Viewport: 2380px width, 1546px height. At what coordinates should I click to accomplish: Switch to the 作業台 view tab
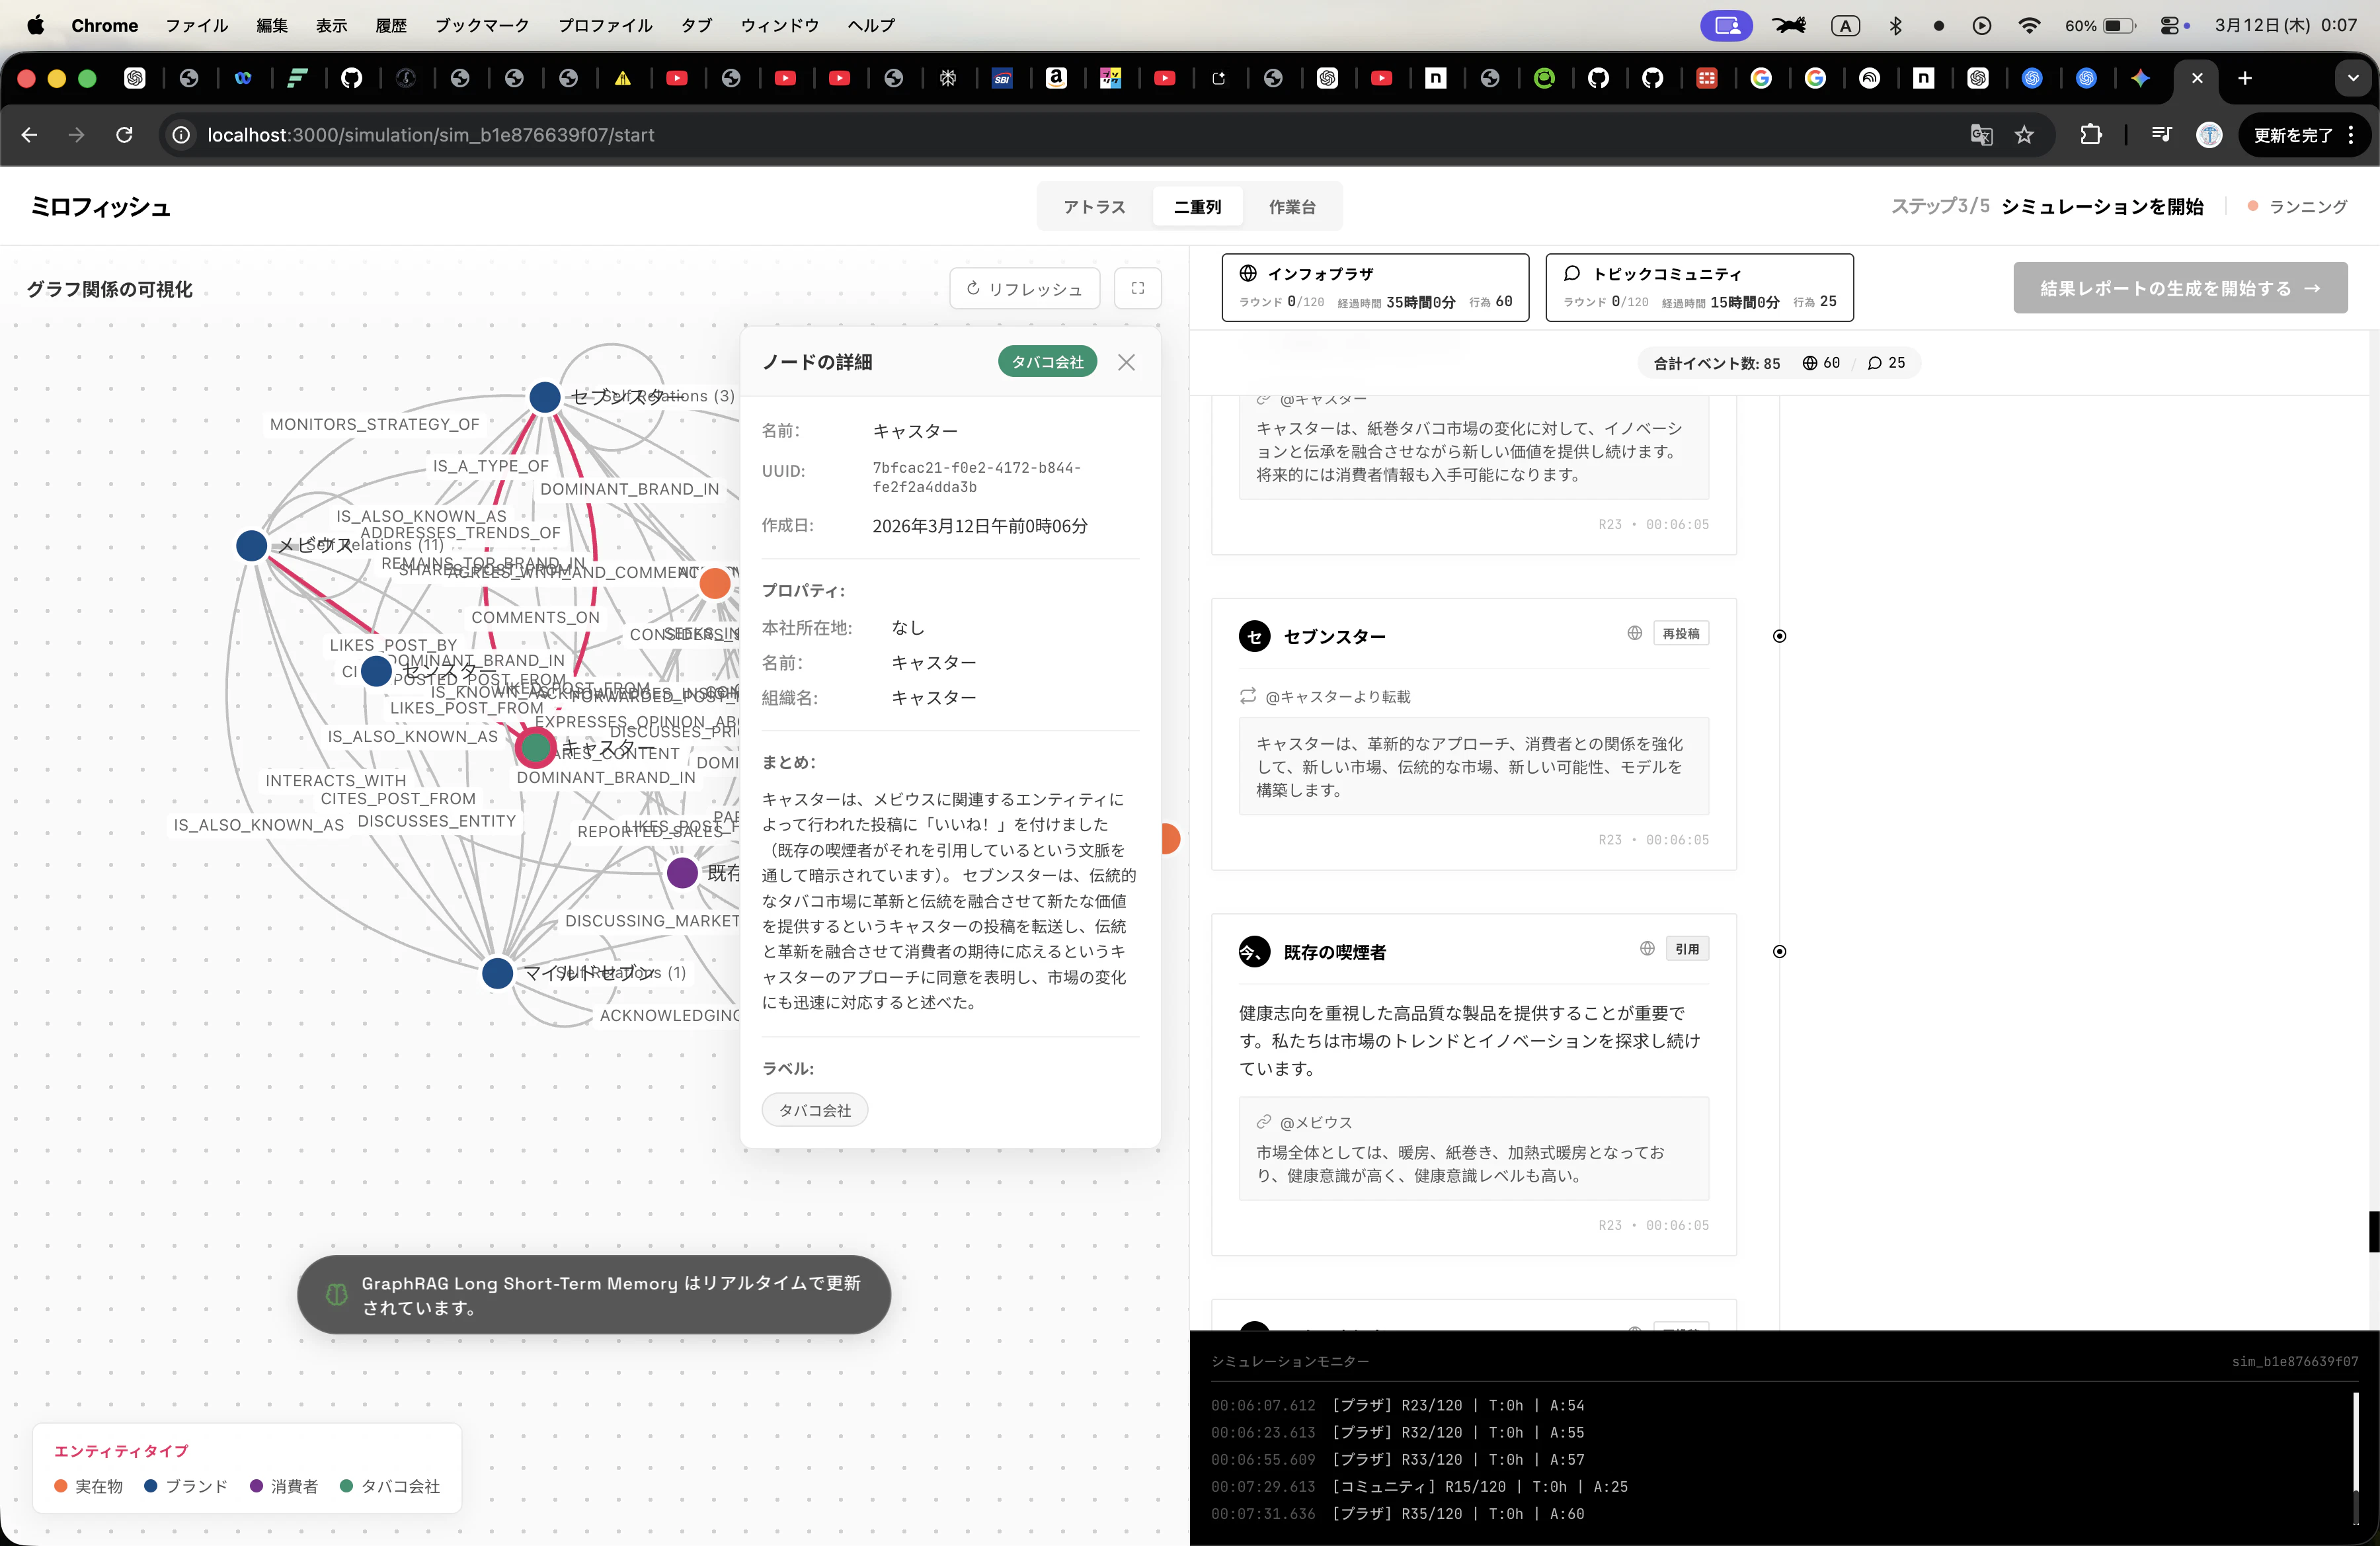pos(1291,206)
